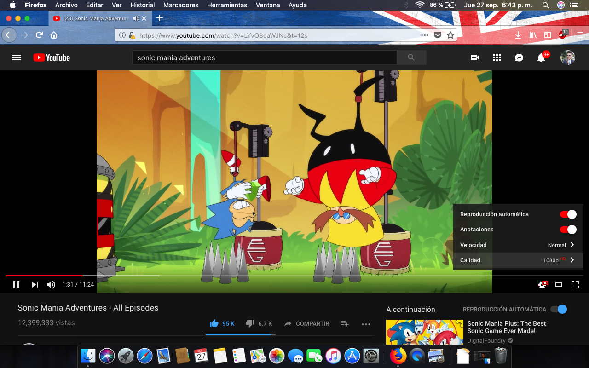This screenshot has height=368, width=589.
Task: Dislike the video with thumbs down
Action: [x=250, y=323]
